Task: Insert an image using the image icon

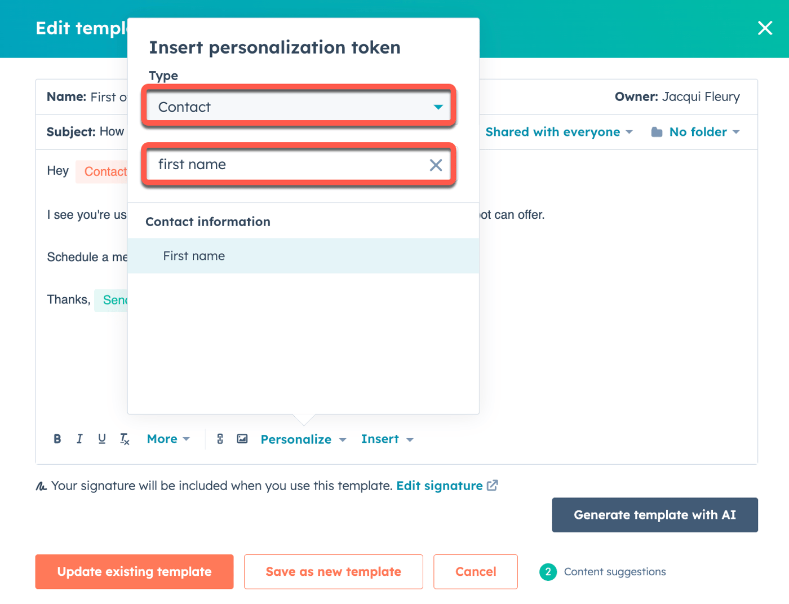Action: pos(242,439)
